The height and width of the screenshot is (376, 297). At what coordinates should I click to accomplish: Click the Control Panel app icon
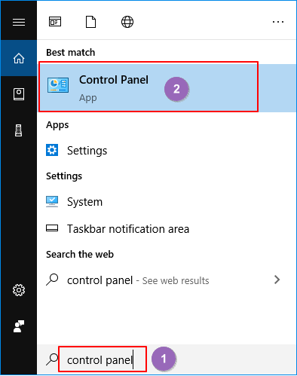tap(58, 85)
